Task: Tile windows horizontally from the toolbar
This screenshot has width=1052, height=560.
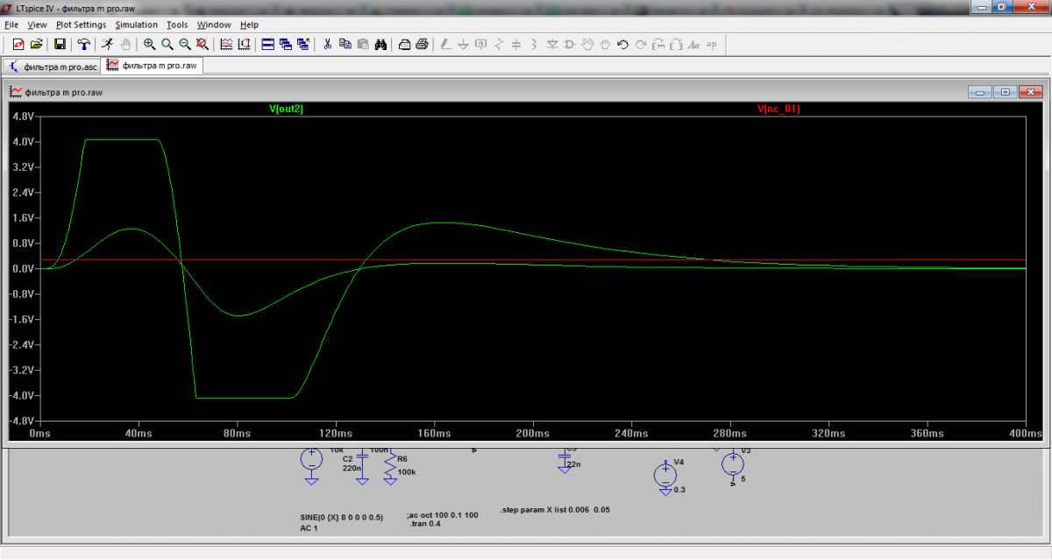Action: coord(268,44)
